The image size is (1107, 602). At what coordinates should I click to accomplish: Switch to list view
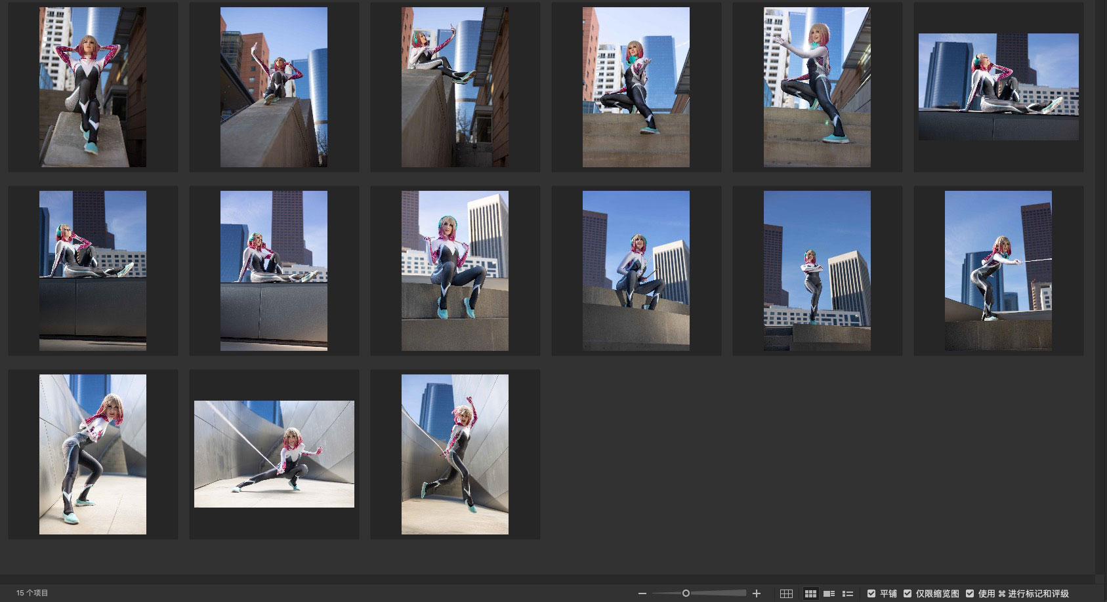pos(847,593)
